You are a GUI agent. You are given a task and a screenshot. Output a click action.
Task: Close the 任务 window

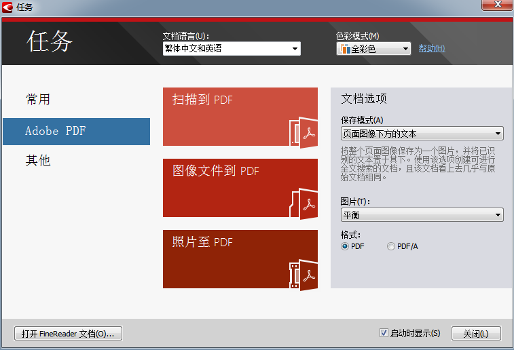point(497,5)
